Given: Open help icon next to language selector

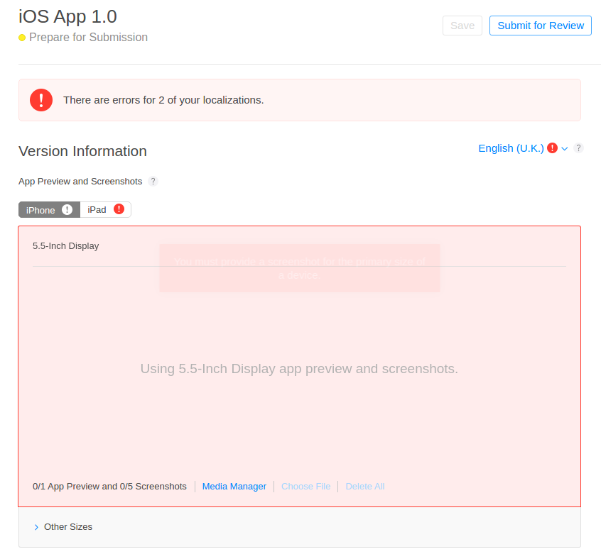Looking at the screenshot, I should click(x=578, y=148).
